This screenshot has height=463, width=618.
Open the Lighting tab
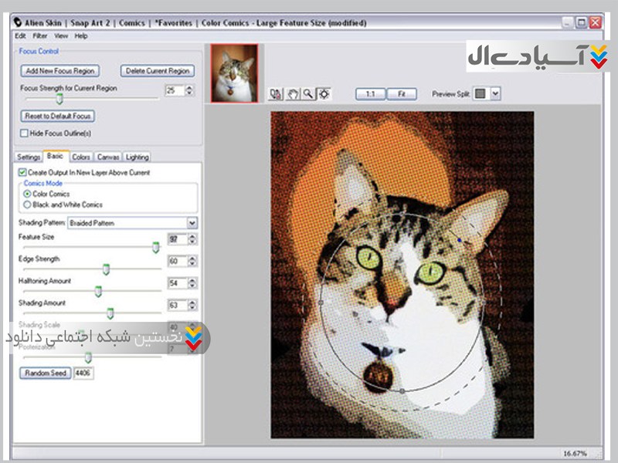(x=137, y=157)
